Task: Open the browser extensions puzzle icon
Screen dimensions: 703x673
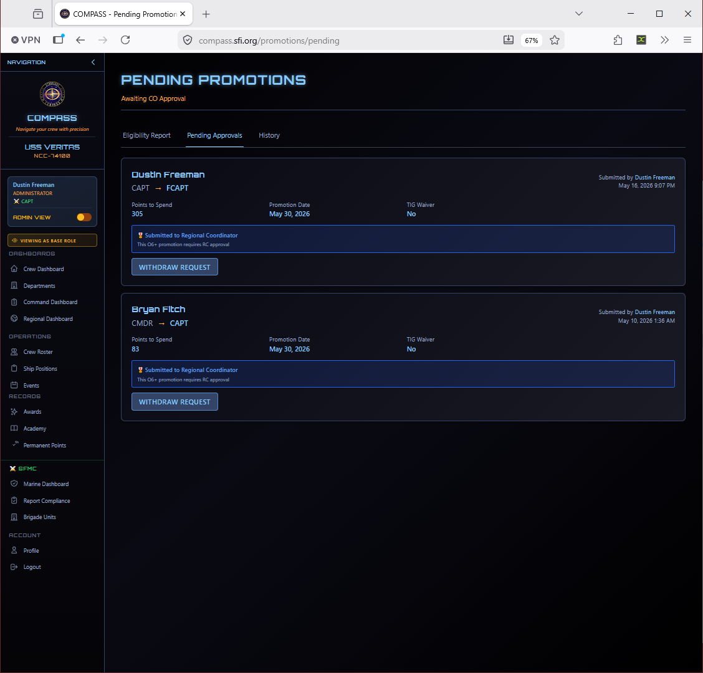Action: (618, 40)
